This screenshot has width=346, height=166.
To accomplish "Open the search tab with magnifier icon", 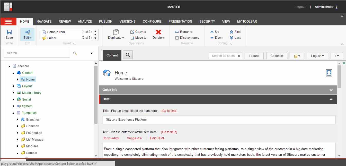I will point(128,55).
